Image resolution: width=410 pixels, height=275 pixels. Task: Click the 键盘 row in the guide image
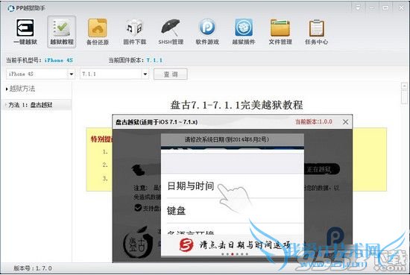[232, 210]
